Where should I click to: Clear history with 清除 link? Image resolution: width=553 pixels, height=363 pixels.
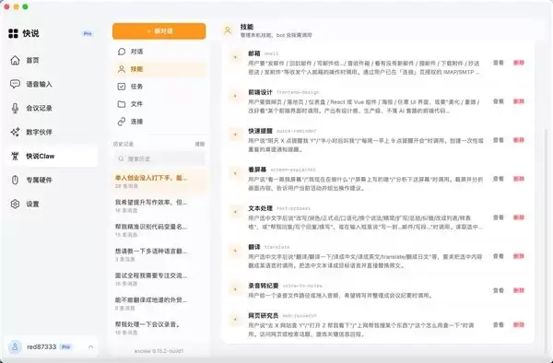[x=200, y=144]
